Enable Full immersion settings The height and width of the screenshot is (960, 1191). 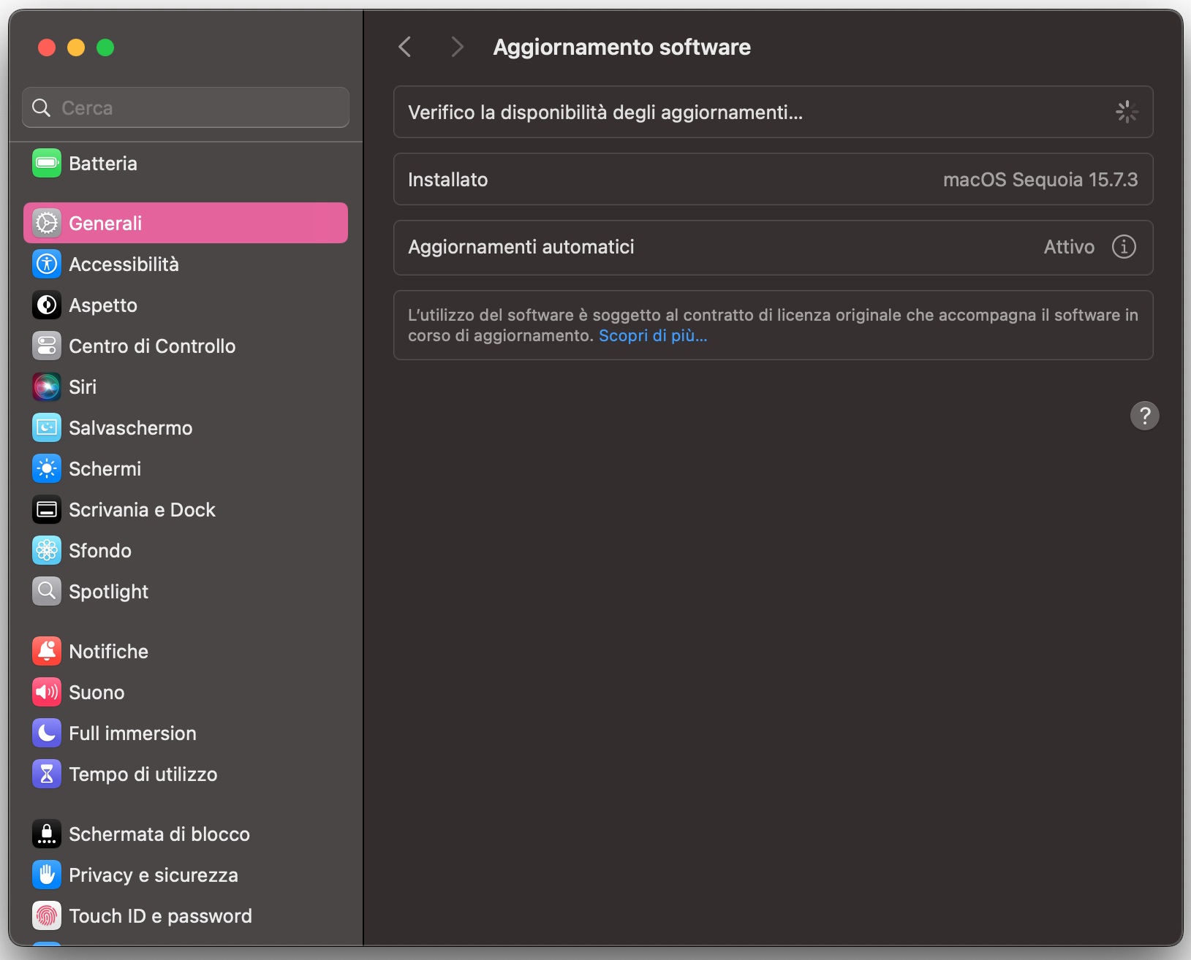[46, 733]
